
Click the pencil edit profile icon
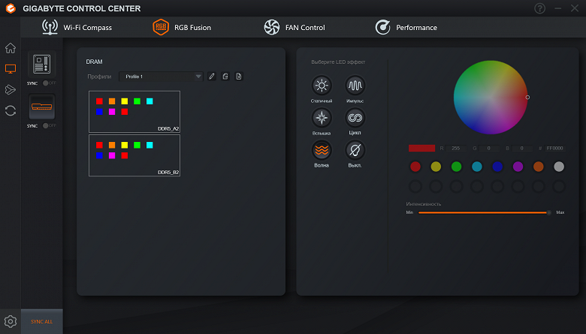(x=212, y=77)
